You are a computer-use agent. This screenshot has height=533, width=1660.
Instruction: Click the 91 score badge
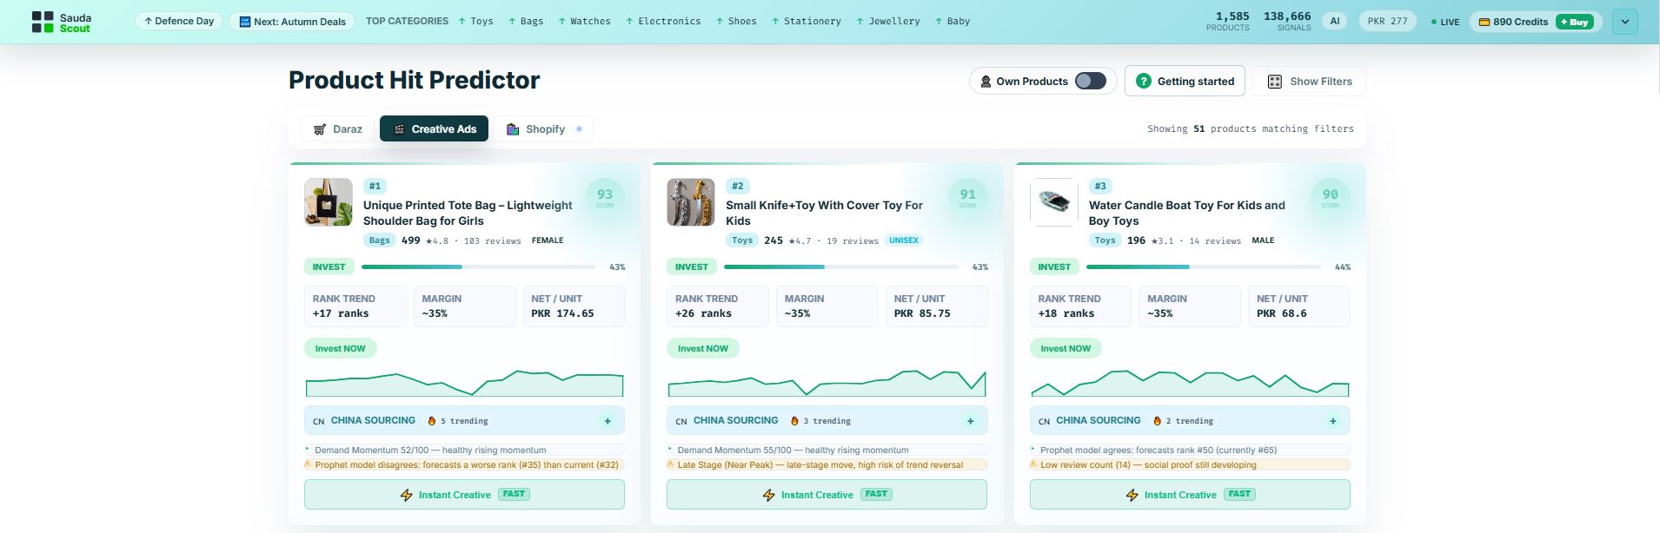967,197
